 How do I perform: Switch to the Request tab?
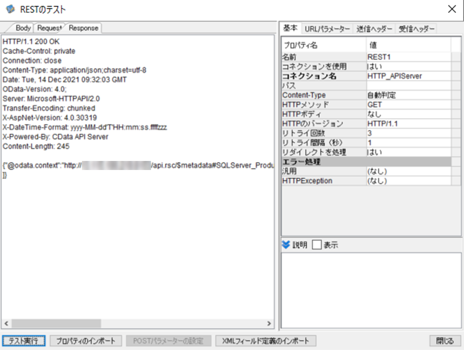49,28
